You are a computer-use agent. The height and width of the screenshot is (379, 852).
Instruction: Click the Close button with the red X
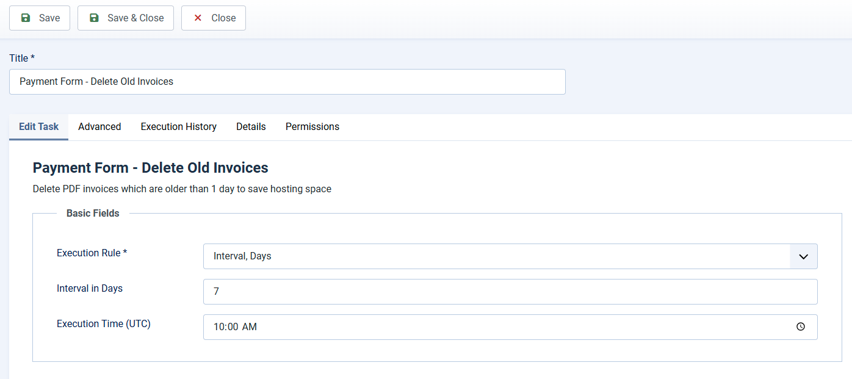[214, 18]
